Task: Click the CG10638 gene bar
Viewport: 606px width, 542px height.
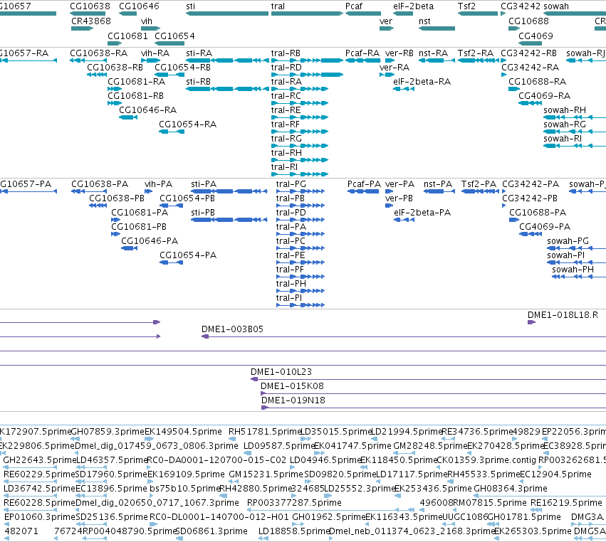Action: point(88,14)
